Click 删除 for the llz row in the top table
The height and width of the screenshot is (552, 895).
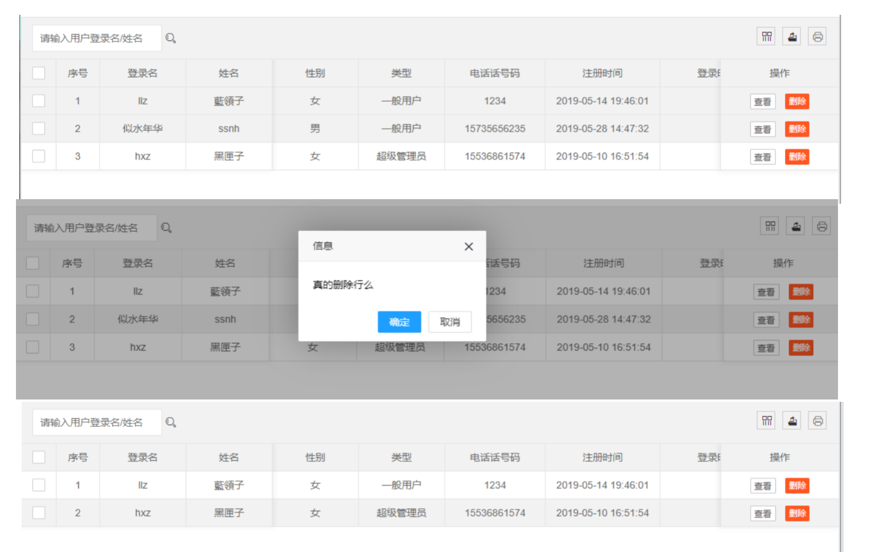tap(797, 101)
